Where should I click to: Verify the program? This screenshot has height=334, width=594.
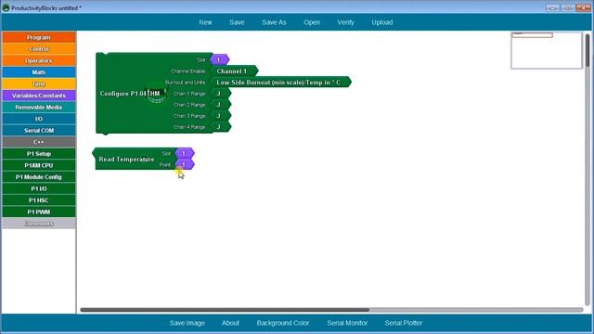click(345, 22)
